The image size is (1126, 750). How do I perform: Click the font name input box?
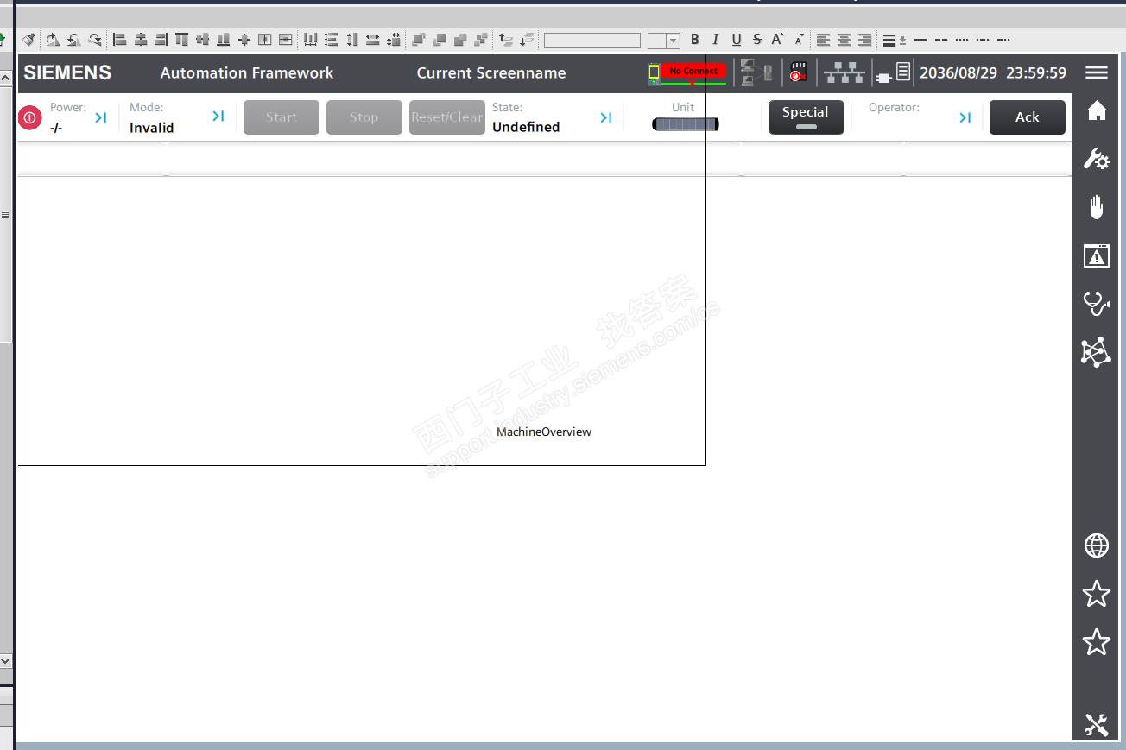click(x=592, y=41)
